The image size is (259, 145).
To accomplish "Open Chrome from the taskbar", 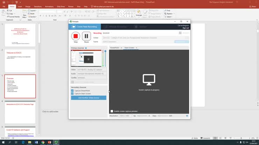I will tap(43, 142).
